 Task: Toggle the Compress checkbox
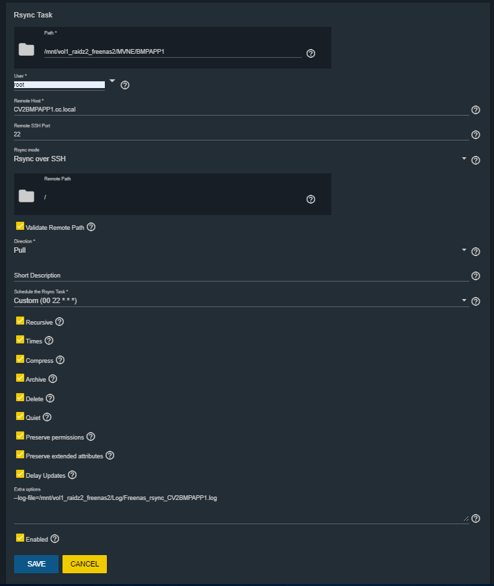pos(19,360)
